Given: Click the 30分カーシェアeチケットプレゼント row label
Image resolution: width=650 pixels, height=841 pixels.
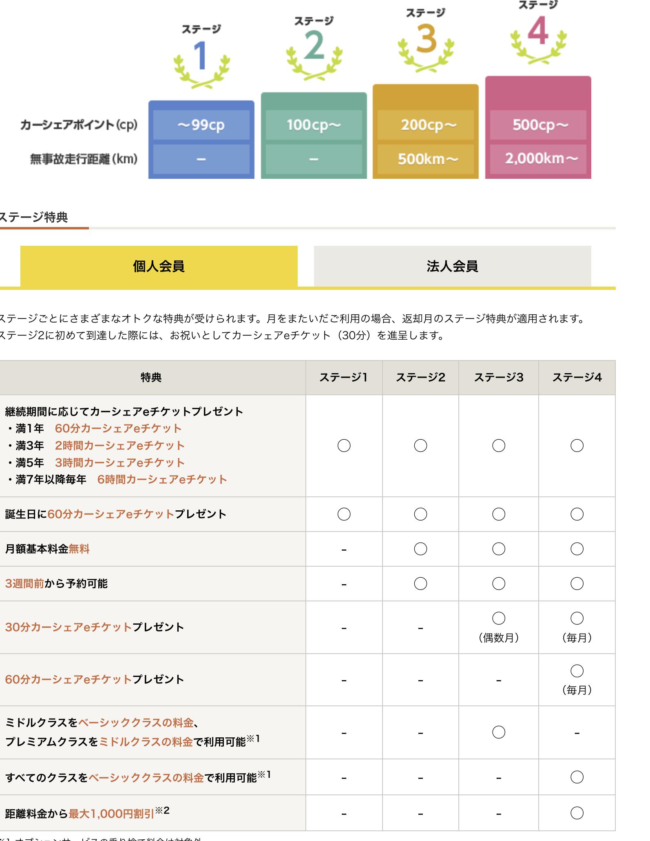Looking at the screenshot, I should point(95,627).
